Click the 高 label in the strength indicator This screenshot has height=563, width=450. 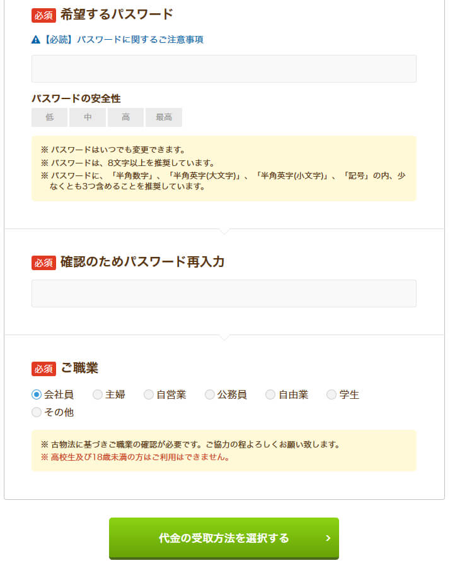(x=125, y=117)
